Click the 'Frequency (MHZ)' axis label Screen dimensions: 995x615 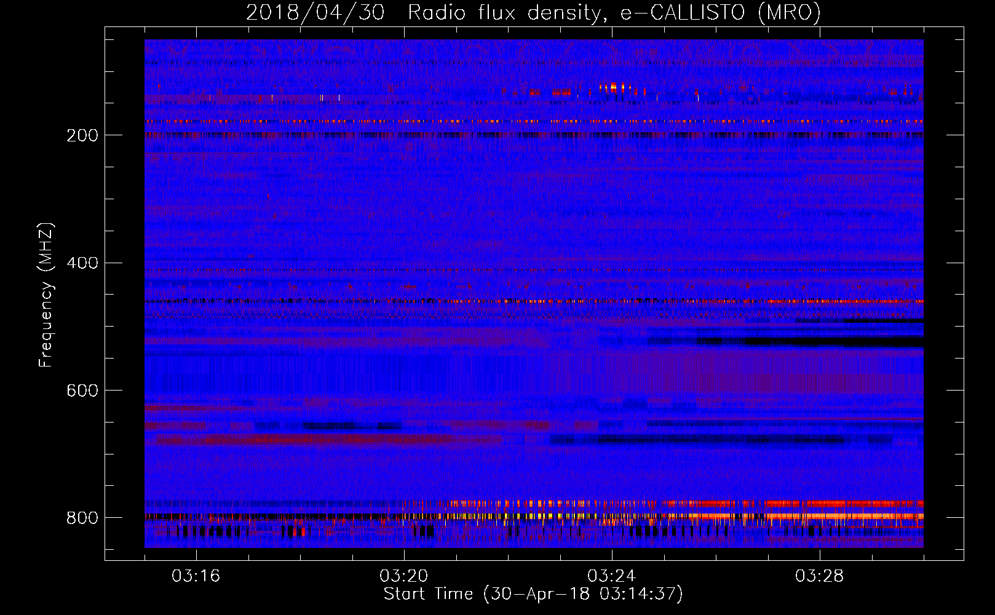coord(46,295)
